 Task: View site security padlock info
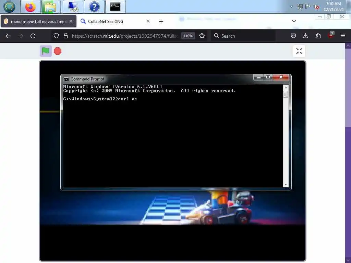65,36
